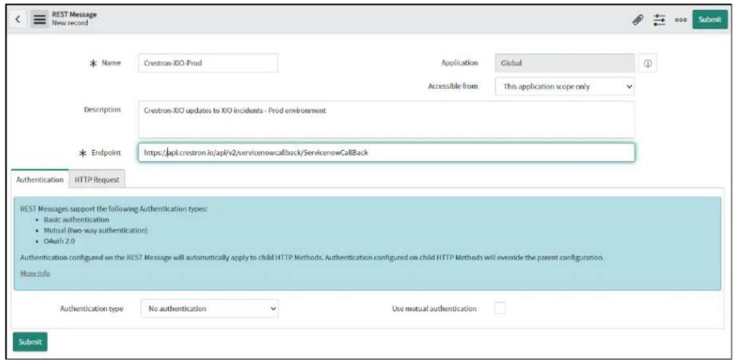Click the Use mutual authentication label
The height and width of the screenshot is (360, 733).
[x=434, y=308]
